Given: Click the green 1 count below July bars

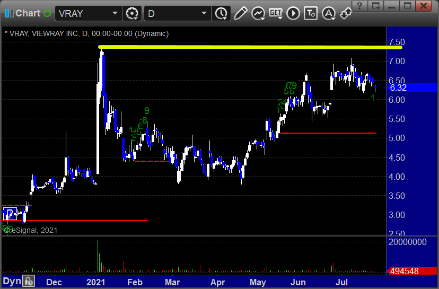Looking at the screenshot, I should coord(373,98).
